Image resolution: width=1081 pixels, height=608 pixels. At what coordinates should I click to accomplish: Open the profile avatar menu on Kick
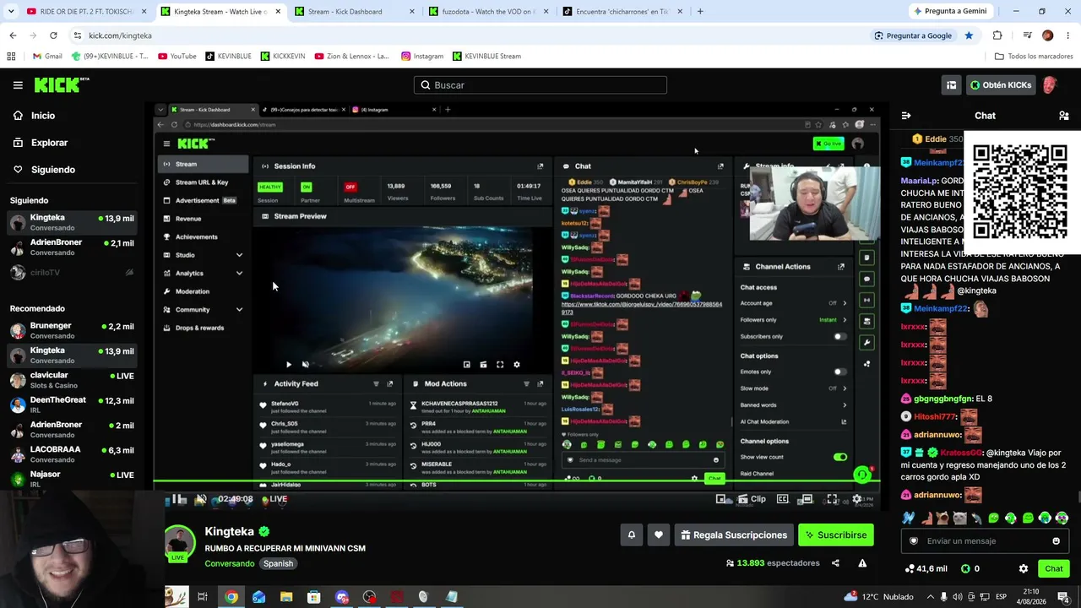coord(1050,85)
